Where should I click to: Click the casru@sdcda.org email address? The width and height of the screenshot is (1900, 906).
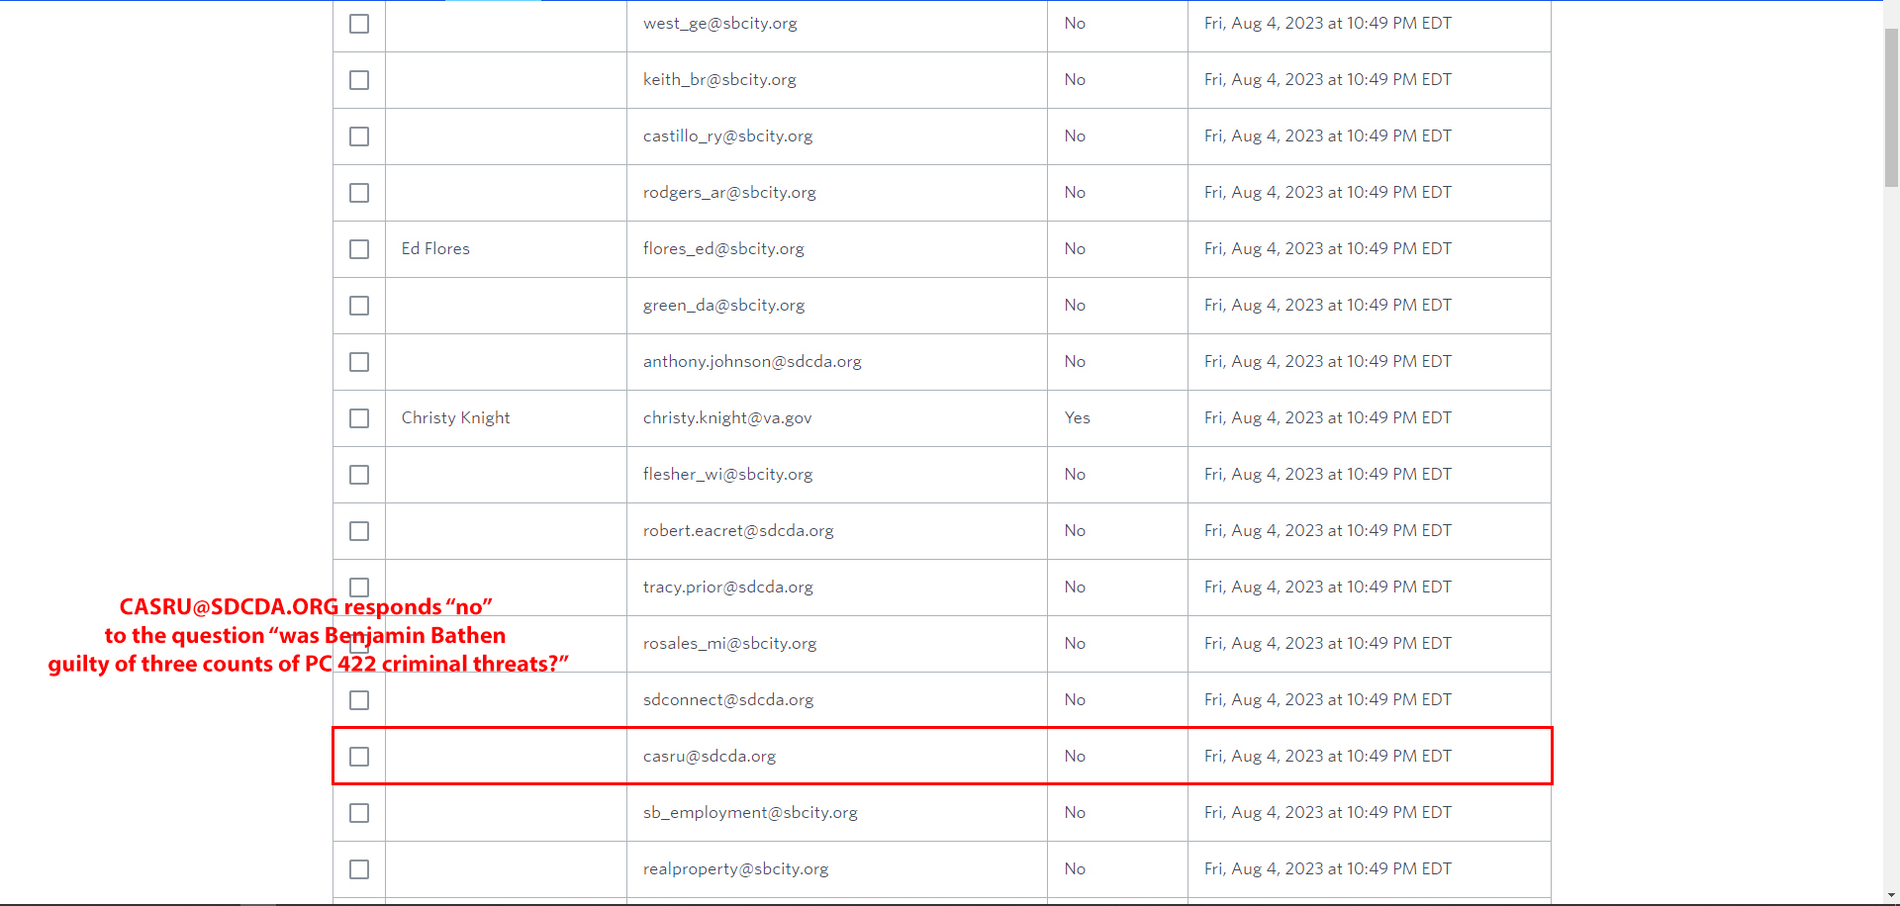click(709, 757)
